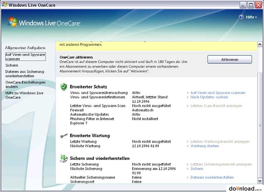Open Hilfe zu Windows Live OneCare
264x192 pixels.
pyautogui.click(x=25, y=95)
